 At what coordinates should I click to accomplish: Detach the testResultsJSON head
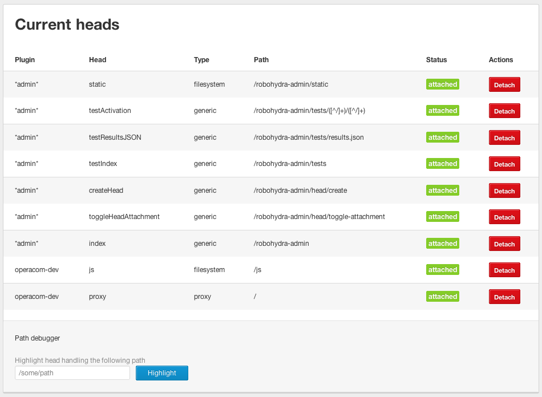tap(504, 137)
